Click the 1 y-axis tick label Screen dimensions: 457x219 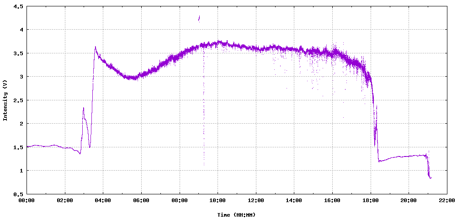coord(21,171)
